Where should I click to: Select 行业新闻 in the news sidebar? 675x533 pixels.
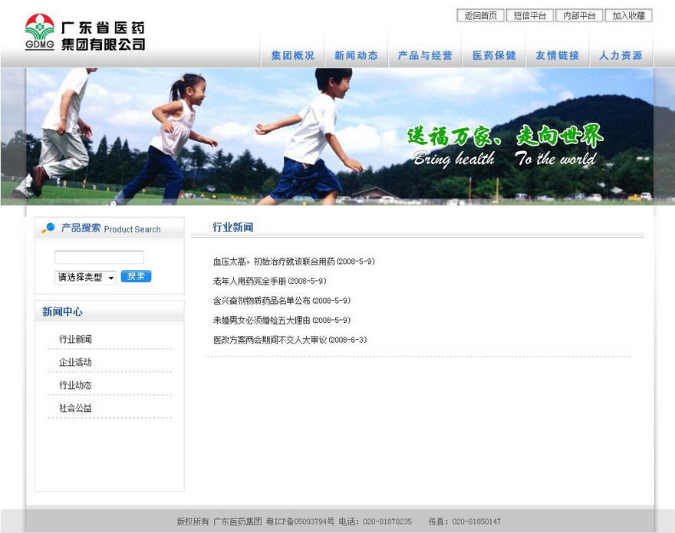tap(75, 339)
